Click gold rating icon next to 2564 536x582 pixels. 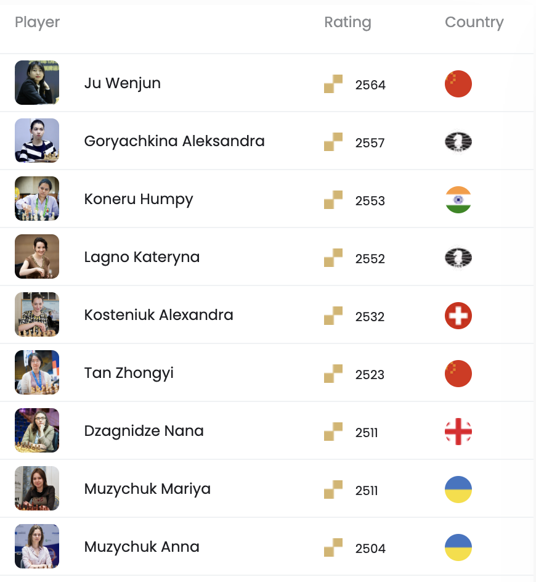click(333, 84)
